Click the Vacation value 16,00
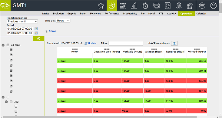The width and height of the screenshot is (222, 118). pos(147,91)
